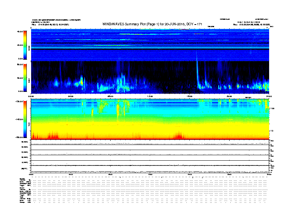Click the 10 label on TNR right axis

pyautogui.click(x=272, y=131)
